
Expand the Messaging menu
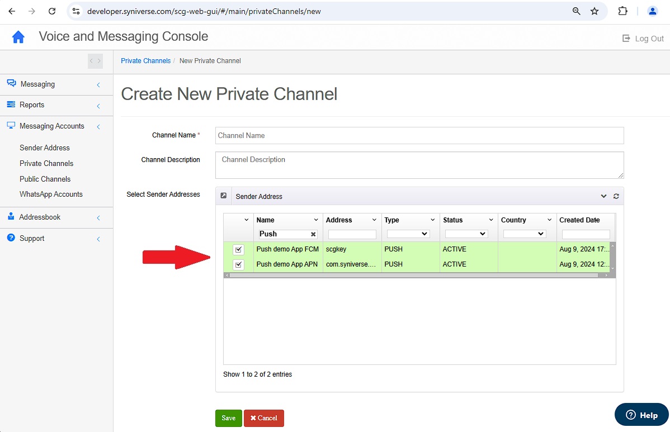[98, 85]
